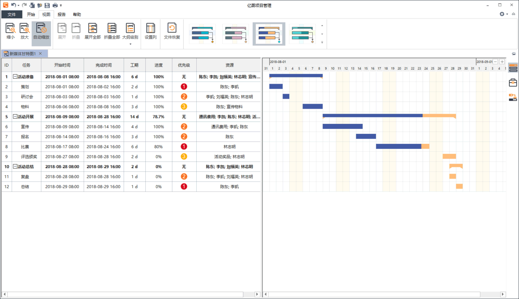Choose the pink-grey Gantt theme thumbnail

pos(235,34)
